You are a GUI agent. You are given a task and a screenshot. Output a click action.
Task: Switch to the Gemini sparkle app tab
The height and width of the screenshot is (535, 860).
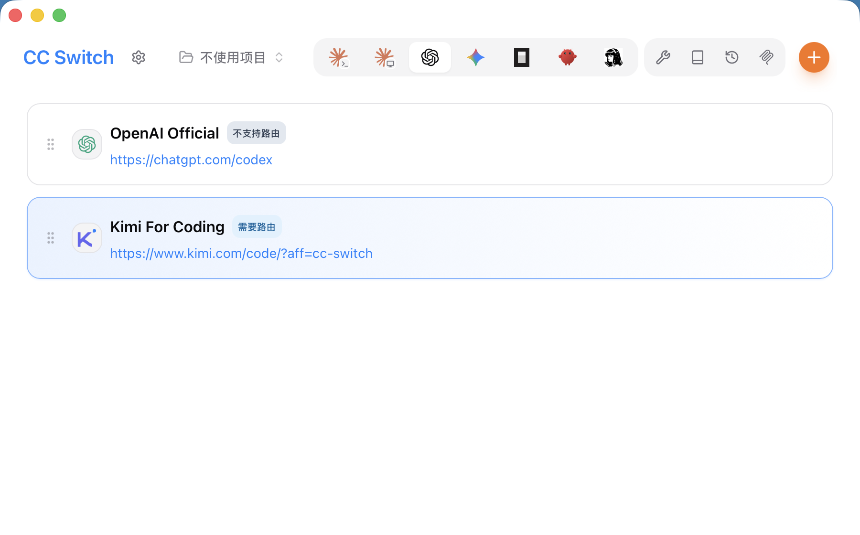(476, 57)
